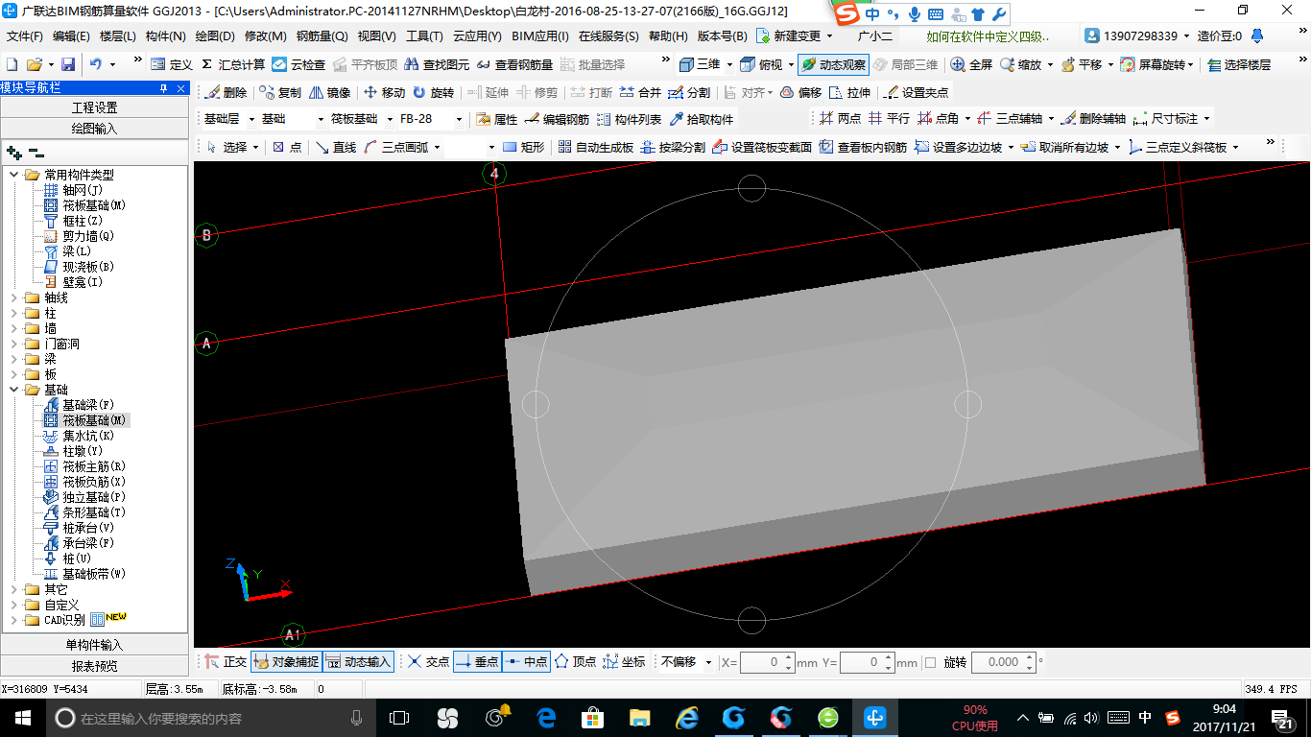Click the 编辑钢筋 edit rebar icon
Viewport: 1311px width, 737px height.
[557, 119]
